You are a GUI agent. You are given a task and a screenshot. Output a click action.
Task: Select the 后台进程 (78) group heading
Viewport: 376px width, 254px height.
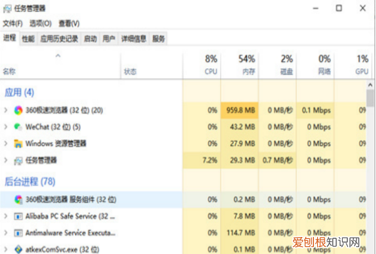[x=30, y=181]
